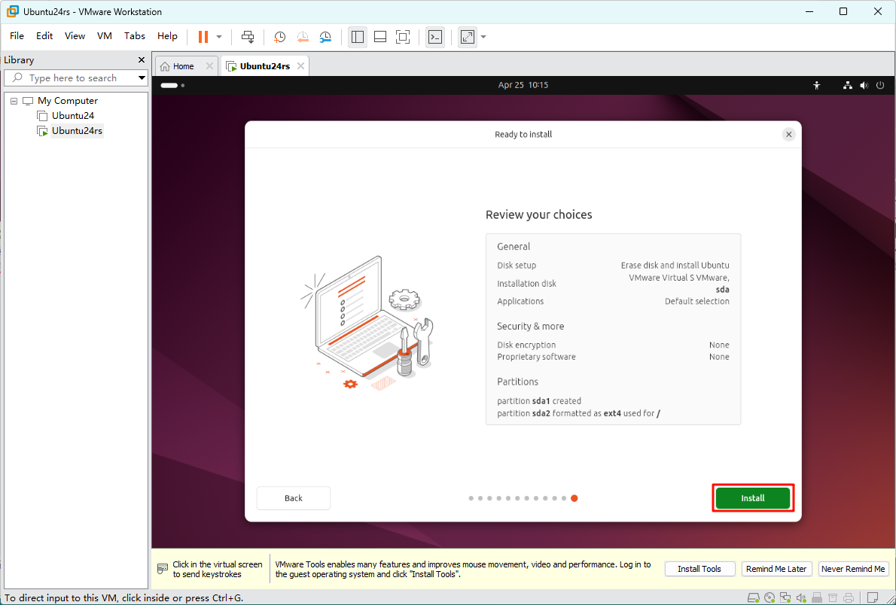Click the grayed storage box status icon
896x605 pixels.
coord(833,597)
